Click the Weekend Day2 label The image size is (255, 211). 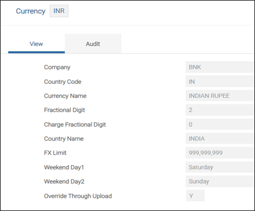pos(64,182)
